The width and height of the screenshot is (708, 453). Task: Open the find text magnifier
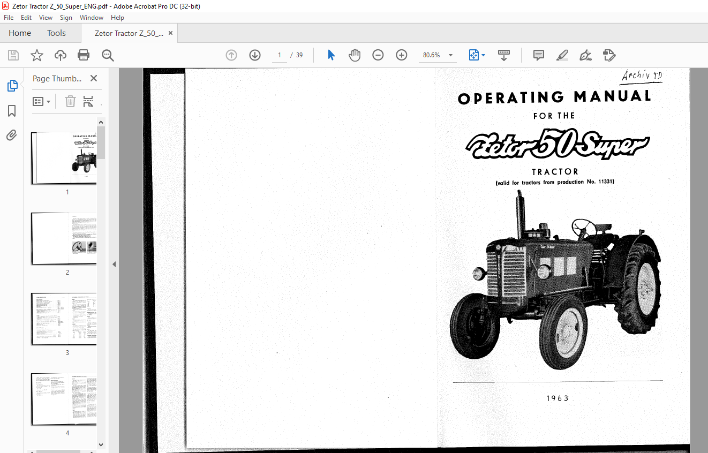[108, 55]
